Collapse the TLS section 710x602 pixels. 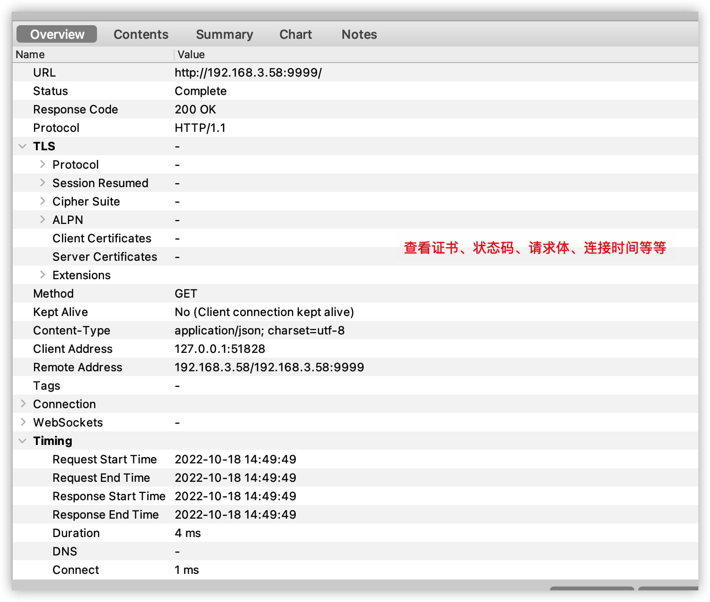[x=22, y=146]
